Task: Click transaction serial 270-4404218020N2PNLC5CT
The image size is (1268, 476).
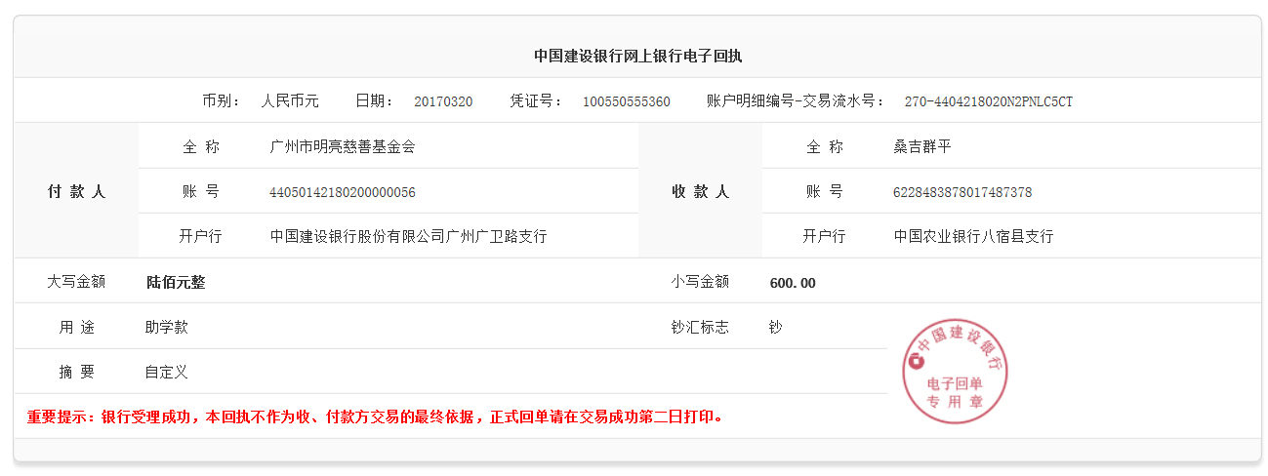Action: tap(989, 101)
